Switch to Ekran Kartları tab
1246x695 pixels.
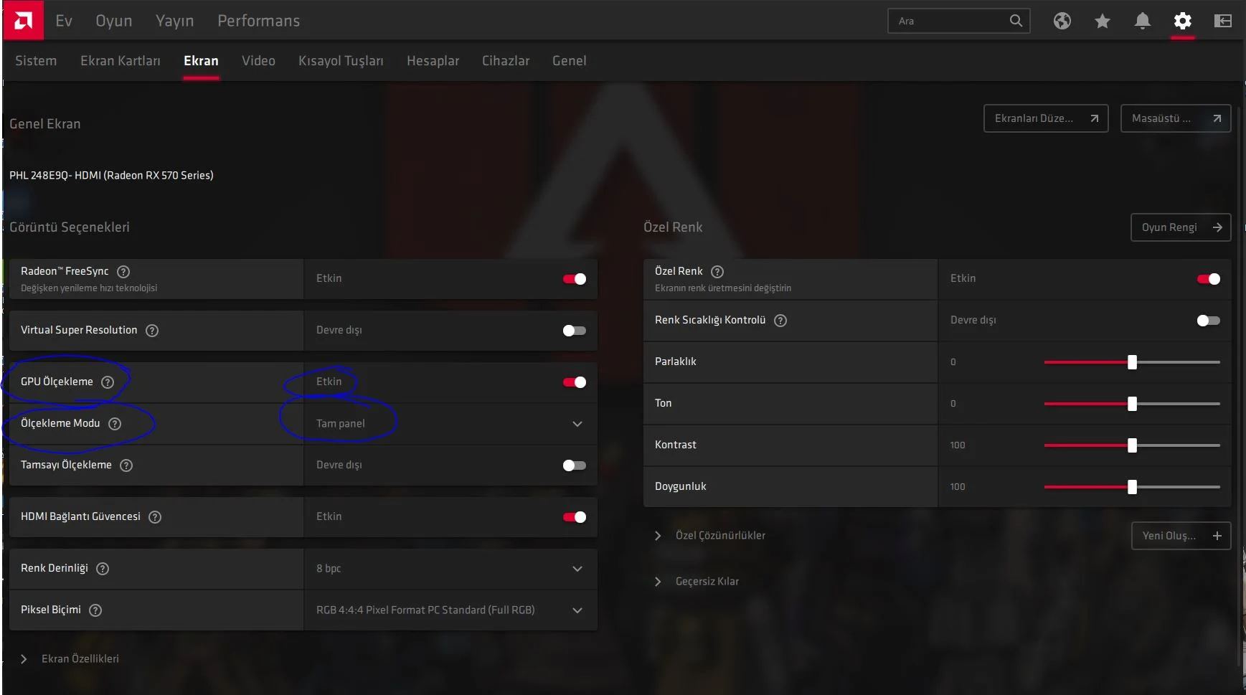pos(120,61)
